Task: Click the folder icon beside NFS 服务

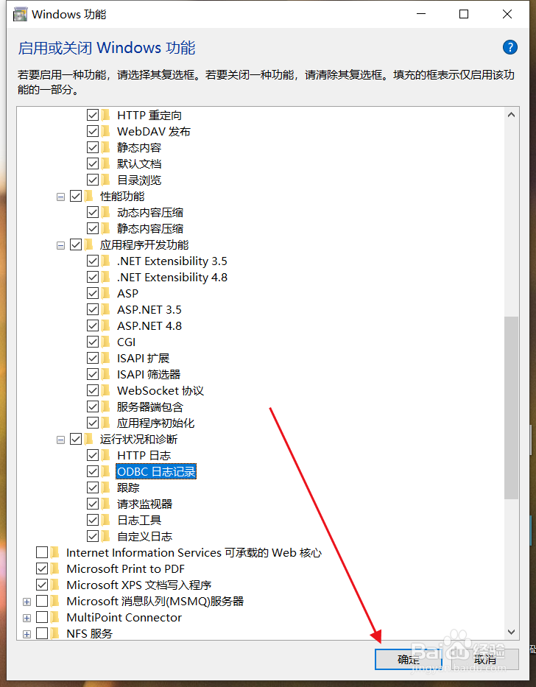Action: click(x=54, y=633)
